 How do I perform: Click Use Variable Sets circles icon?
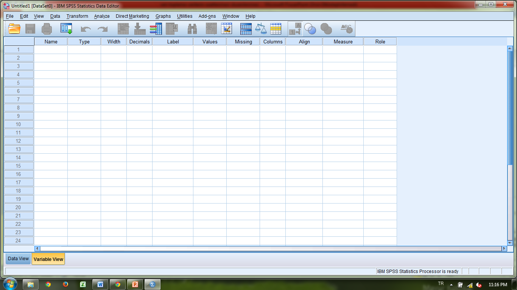(310, 29)
